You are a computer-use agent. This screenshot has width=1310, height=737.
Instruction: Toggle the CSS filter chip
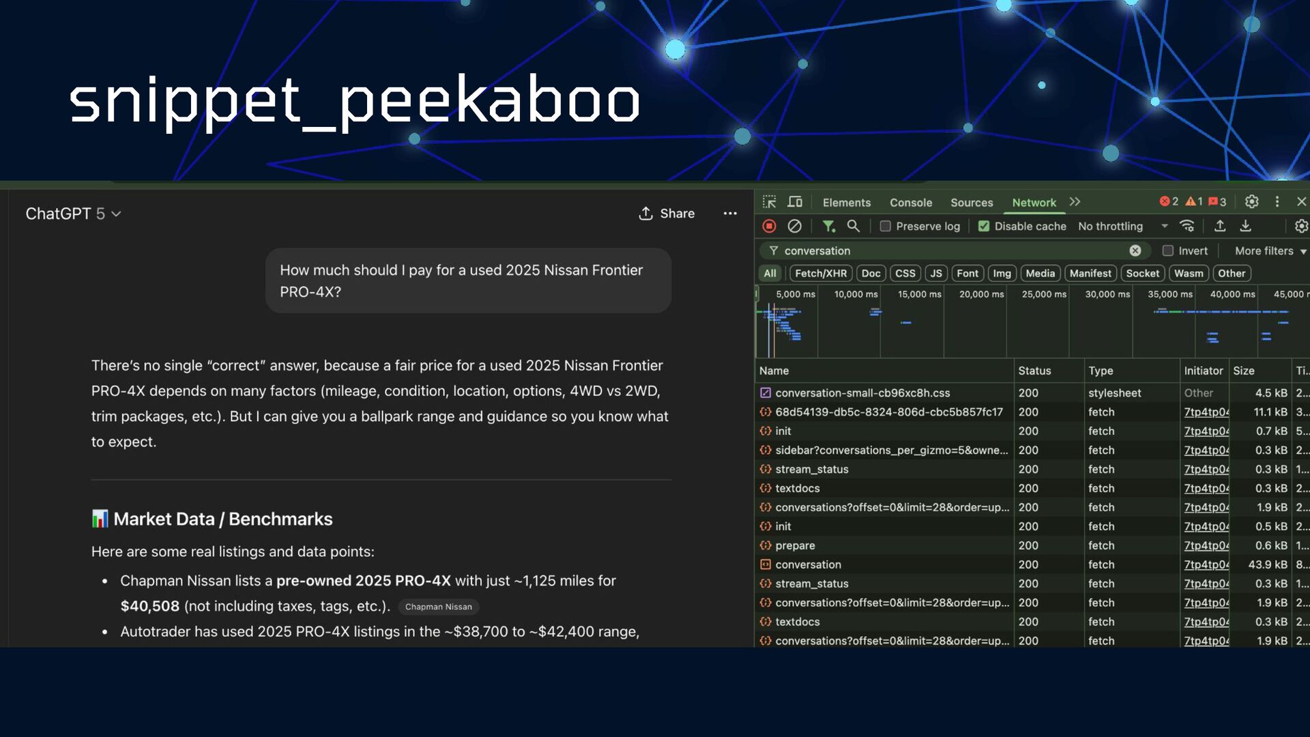(905, 273)
